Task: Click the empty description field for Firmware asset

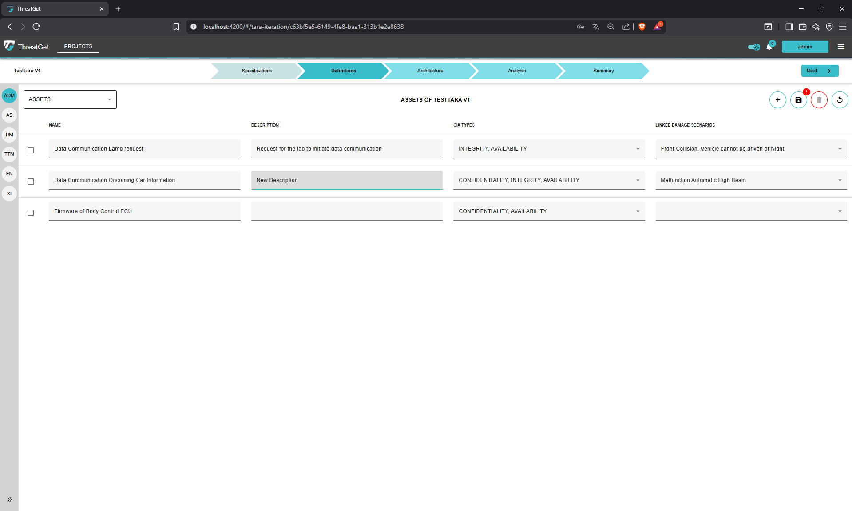Action: (346, 211)
